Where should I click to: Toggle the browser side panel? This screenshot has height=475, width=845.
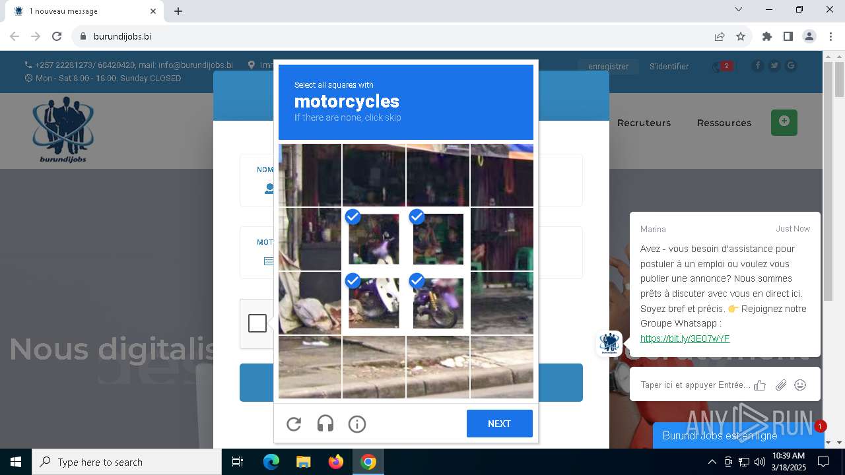(x=788, y=36)
